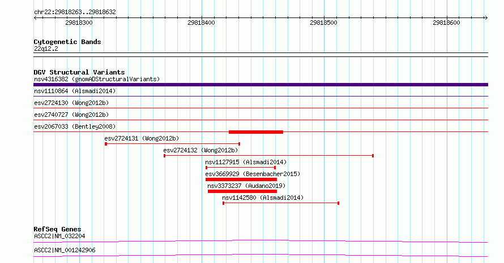Click the 22q12.2 band label
The height and width of the screenshot is (263, 504).
[46, 49]
